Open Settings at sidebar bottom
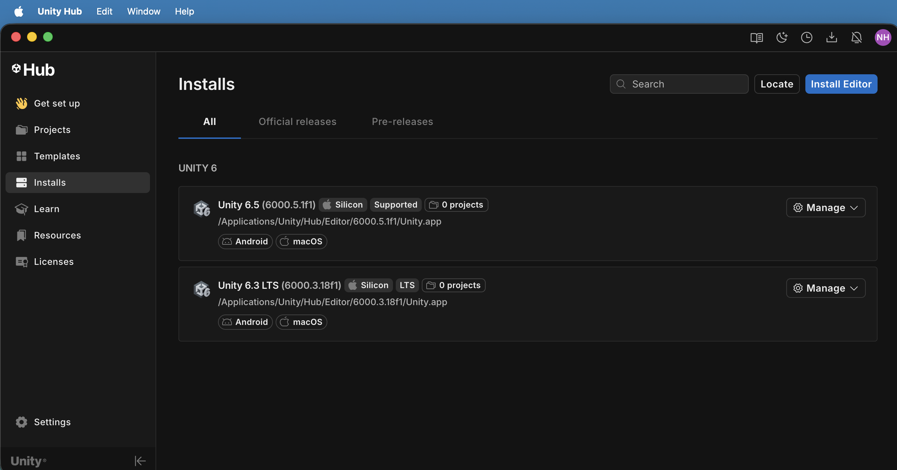897x470 pixels. pyautogui.click(x=78, y=422)
